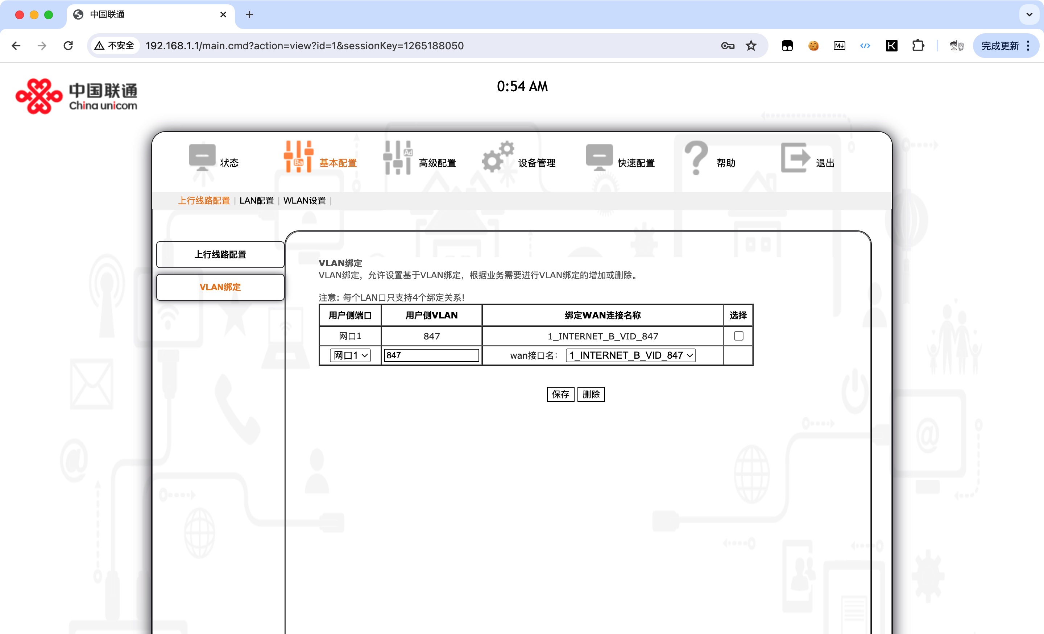
Task: Expand the 网口1 user-side port dropdown
Action: coord(351,355)
